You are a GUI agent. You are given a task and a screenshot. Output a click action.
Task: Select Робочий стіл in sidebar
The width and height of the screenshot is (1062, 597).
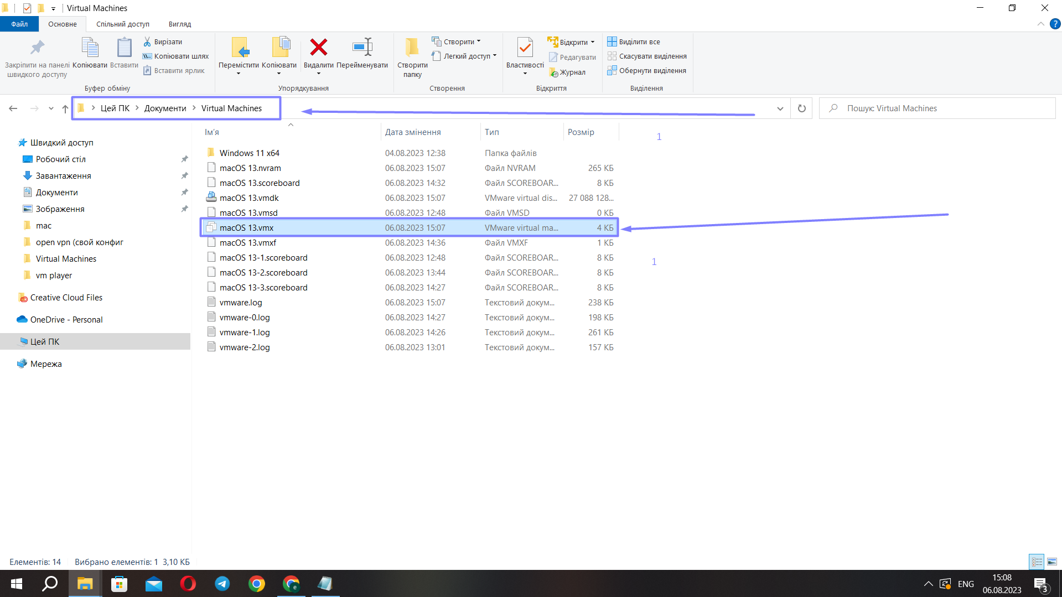(61, 159)
